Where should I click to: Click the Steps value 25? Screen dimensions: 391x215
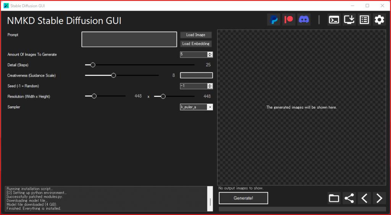click(208, 65)
